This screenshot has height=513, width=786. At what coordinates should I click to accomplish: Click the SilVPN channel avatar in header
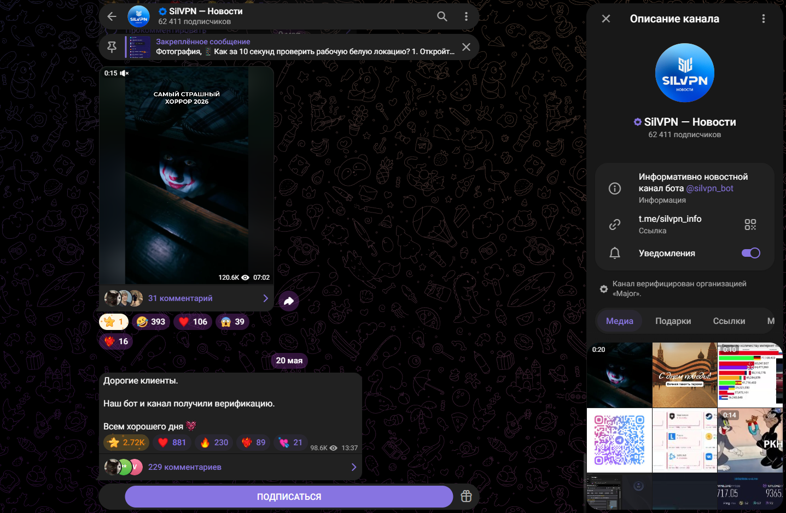point(139,16)
